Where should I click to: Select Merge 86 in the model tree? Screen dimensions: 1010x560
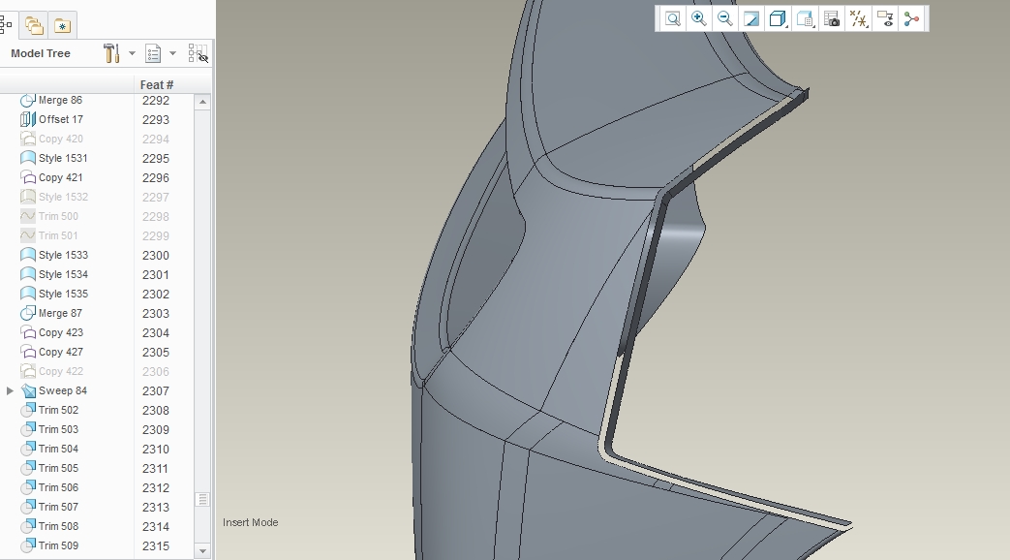(60, 100)
